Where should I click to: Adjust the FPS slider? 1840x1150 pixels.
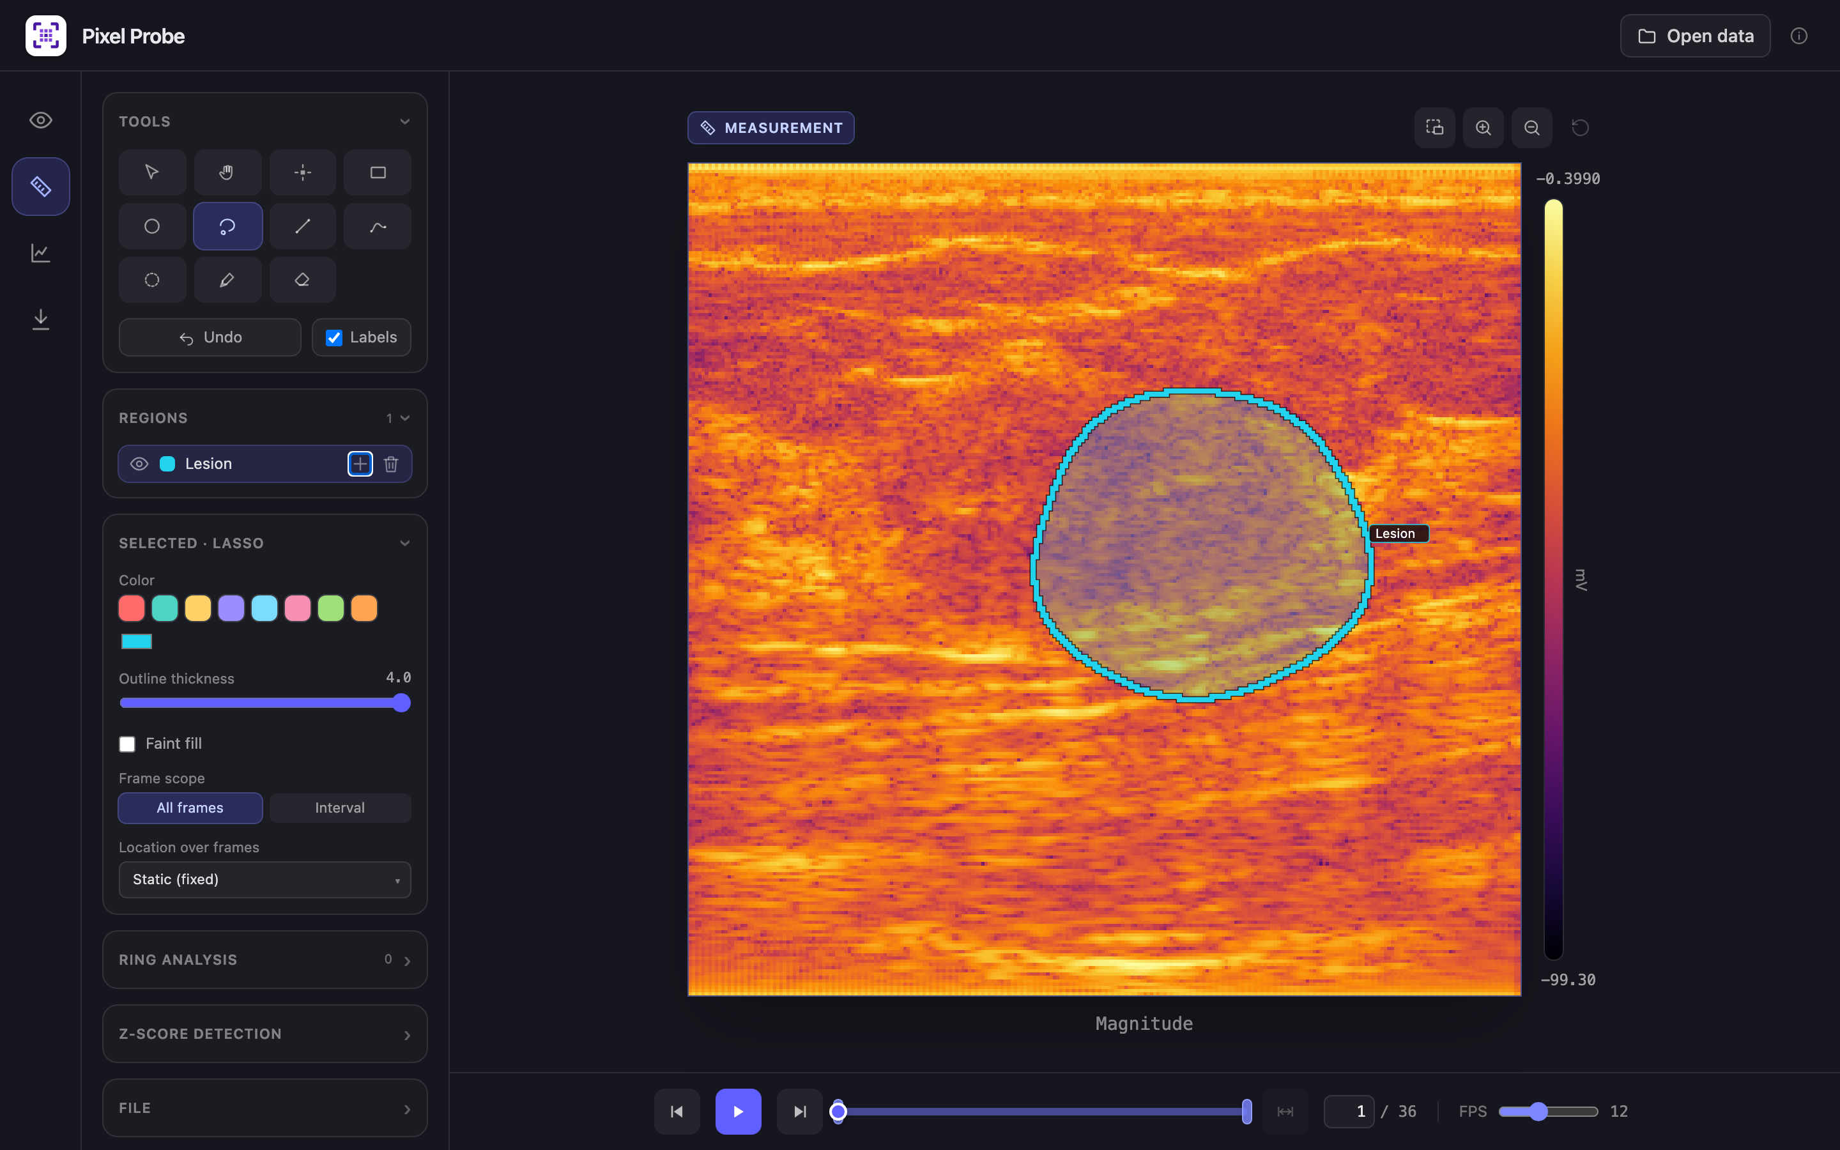[1548, 1111]
